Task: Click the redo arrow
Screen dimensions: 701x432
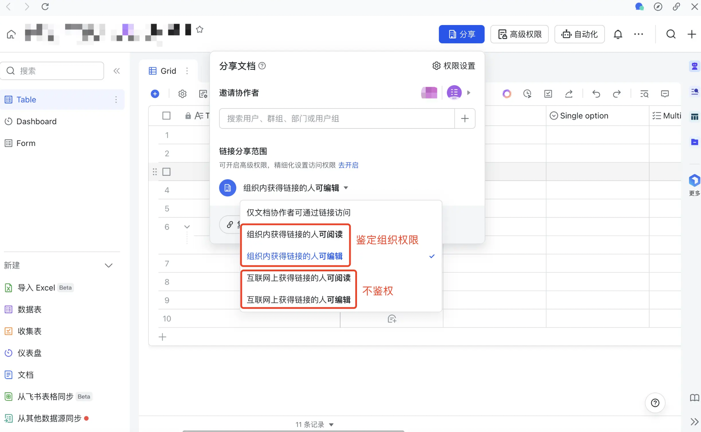Action: click(x=617, y=94)
